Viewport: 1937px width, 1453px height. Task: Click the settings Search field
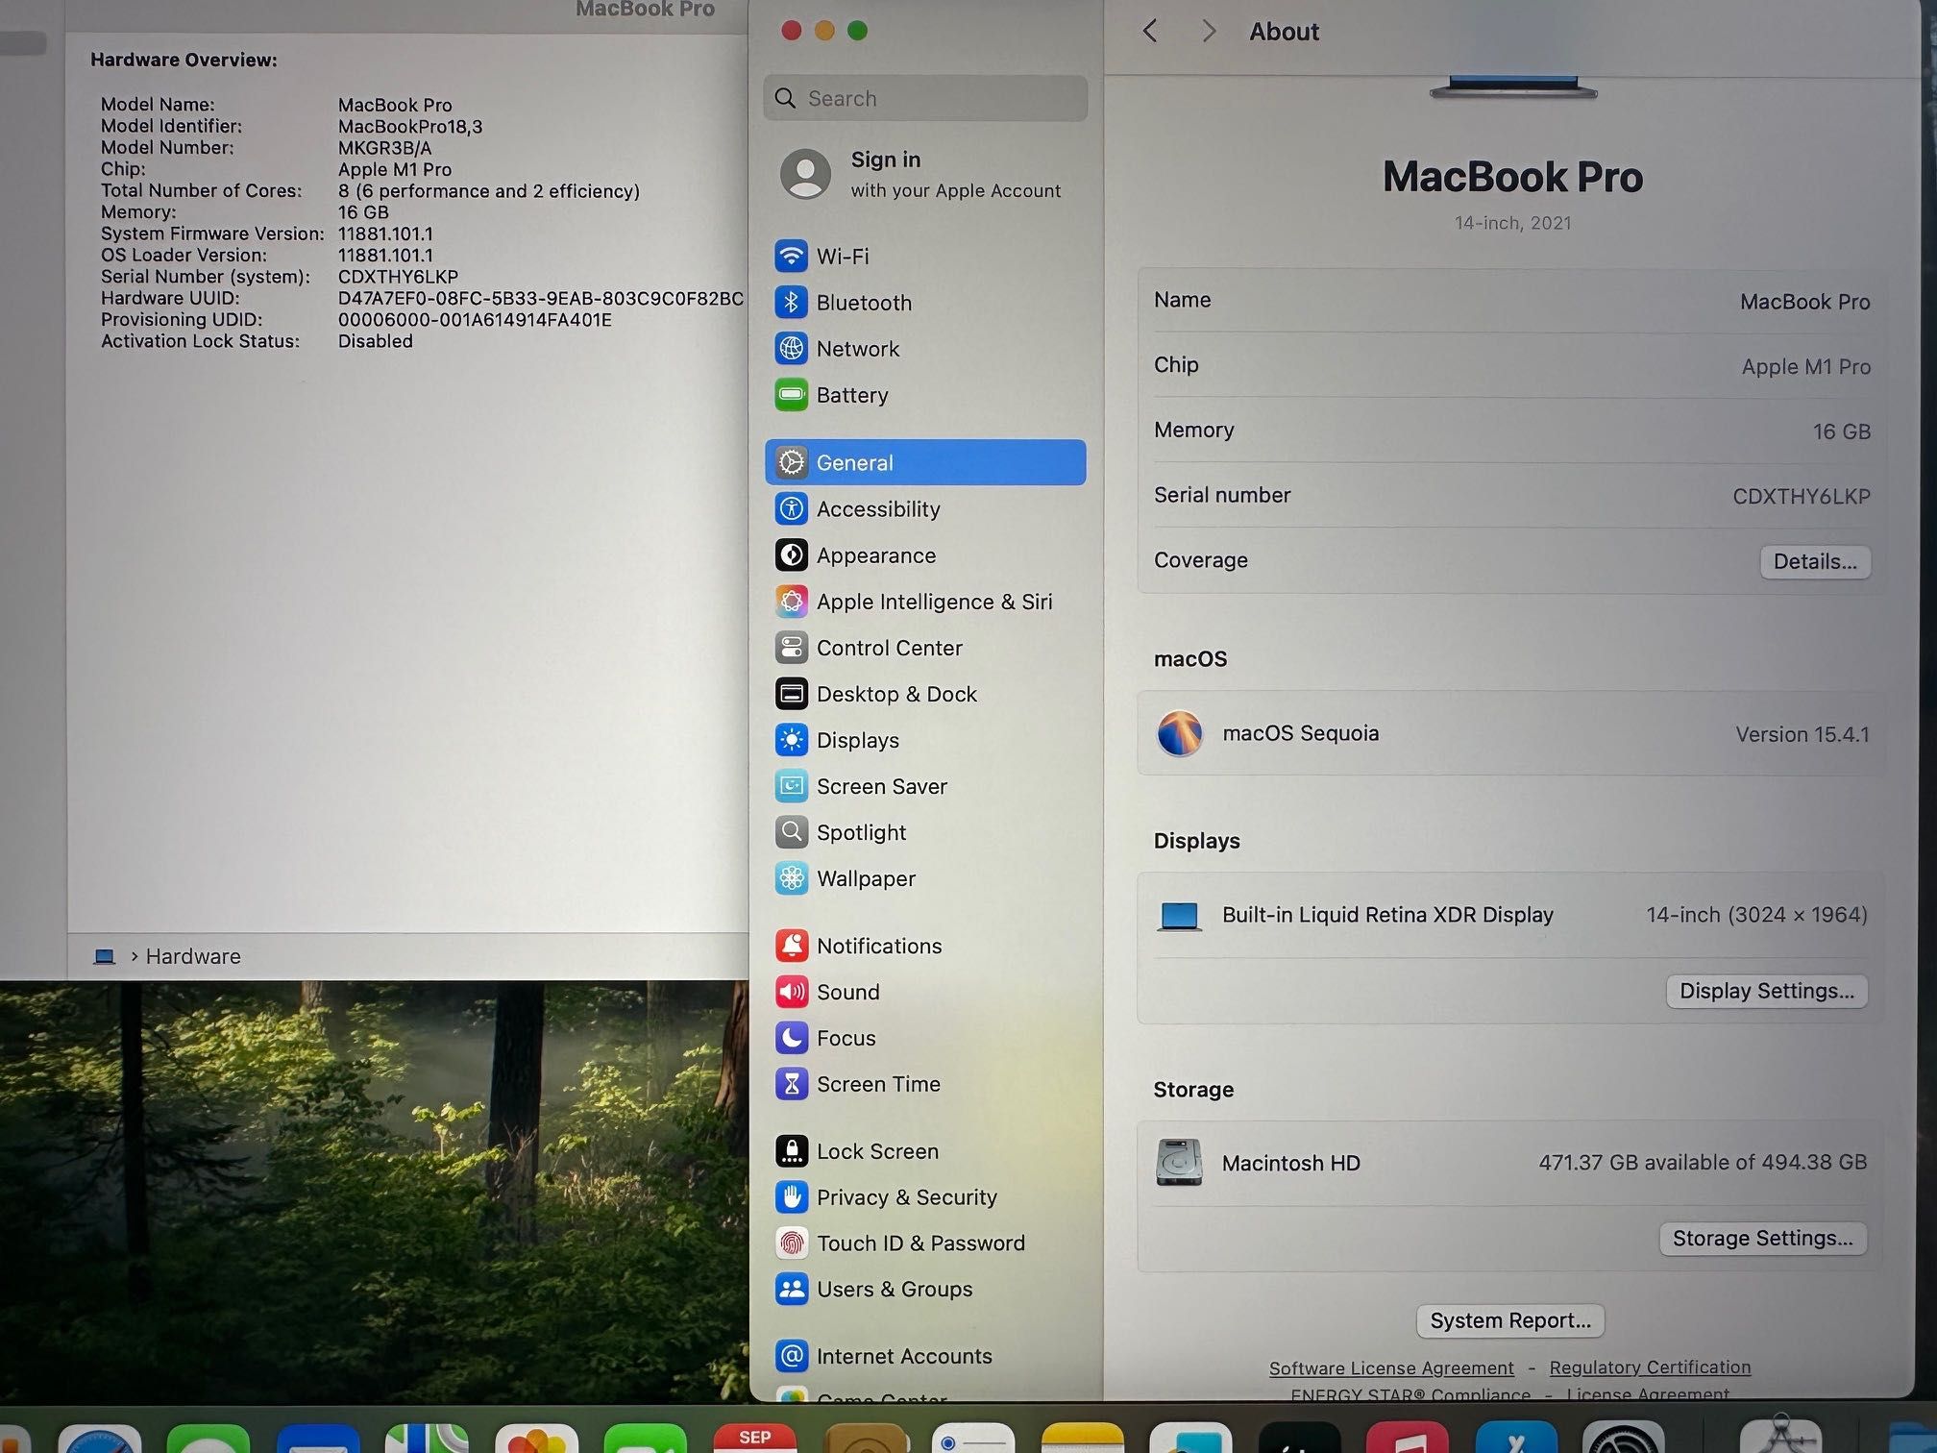(x=925, y=98)
